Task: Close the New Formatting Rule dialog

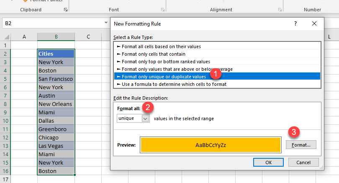Action: (x=314, y=24)
